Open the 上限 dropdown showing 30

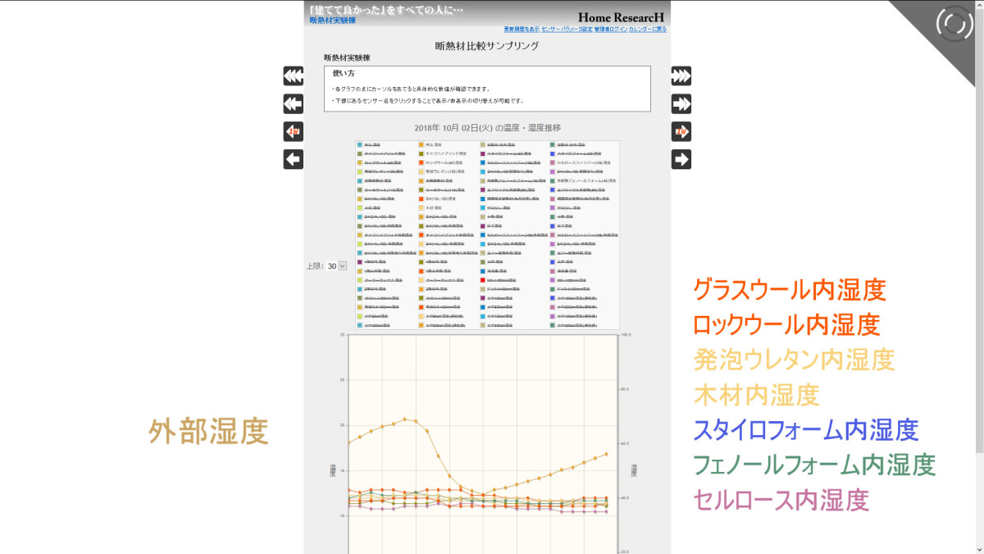[x=337, y=266]
